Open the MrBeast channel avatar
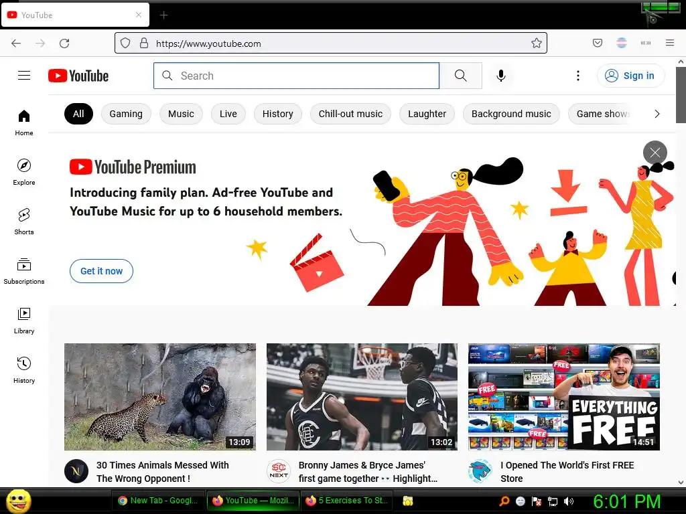The height and width of the screenshot is (514, 686). click(x=480, y=471)
